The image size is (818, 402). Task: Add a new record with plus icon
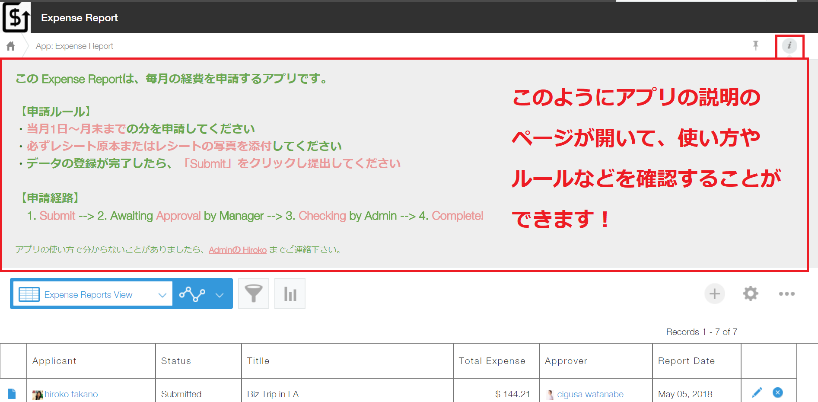[715, 294]
